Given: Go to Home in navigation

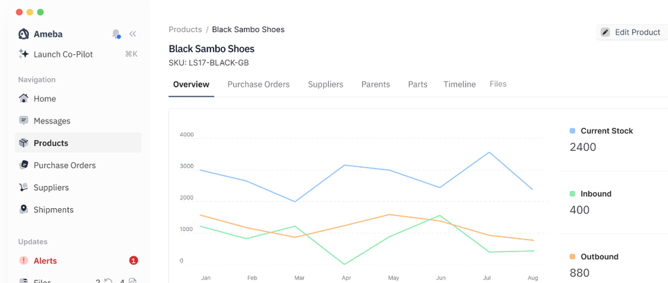Looking at the screenshot, I should tap(45, 99).
